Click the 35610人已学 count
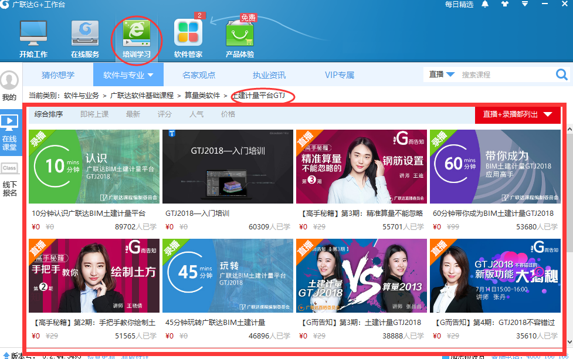The image size is (573, 359). 537,336
